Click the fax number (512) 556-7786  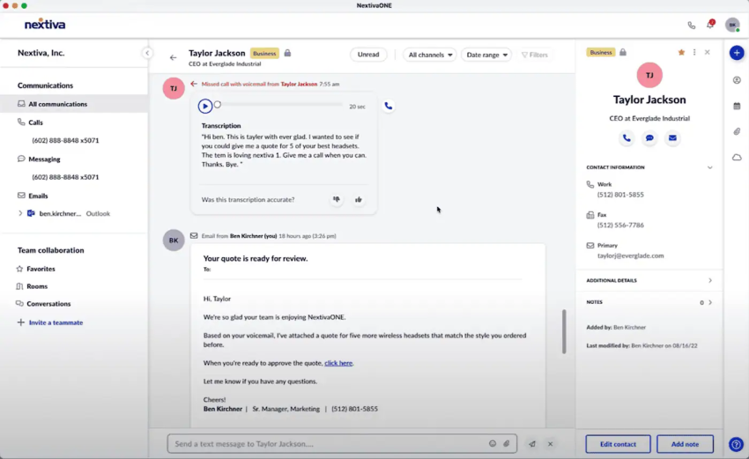(620, 225)
